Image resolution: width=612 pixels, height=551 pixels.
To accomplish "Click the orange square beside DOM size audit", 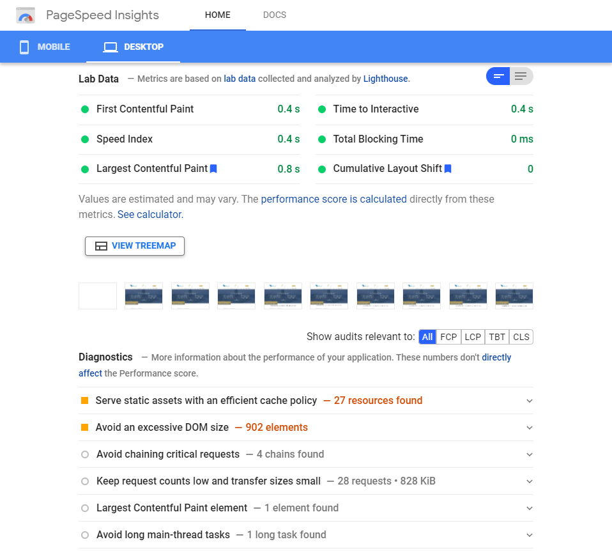I will pos(84,427).
